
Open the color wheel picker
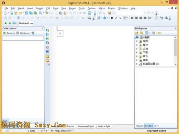[x=90, y=18]
